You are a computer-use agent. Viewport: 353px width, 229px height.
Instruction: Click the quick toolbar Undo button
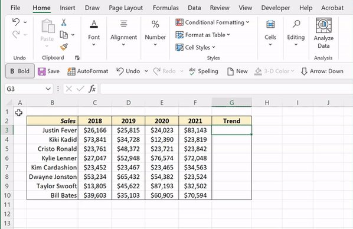point(128,71)
